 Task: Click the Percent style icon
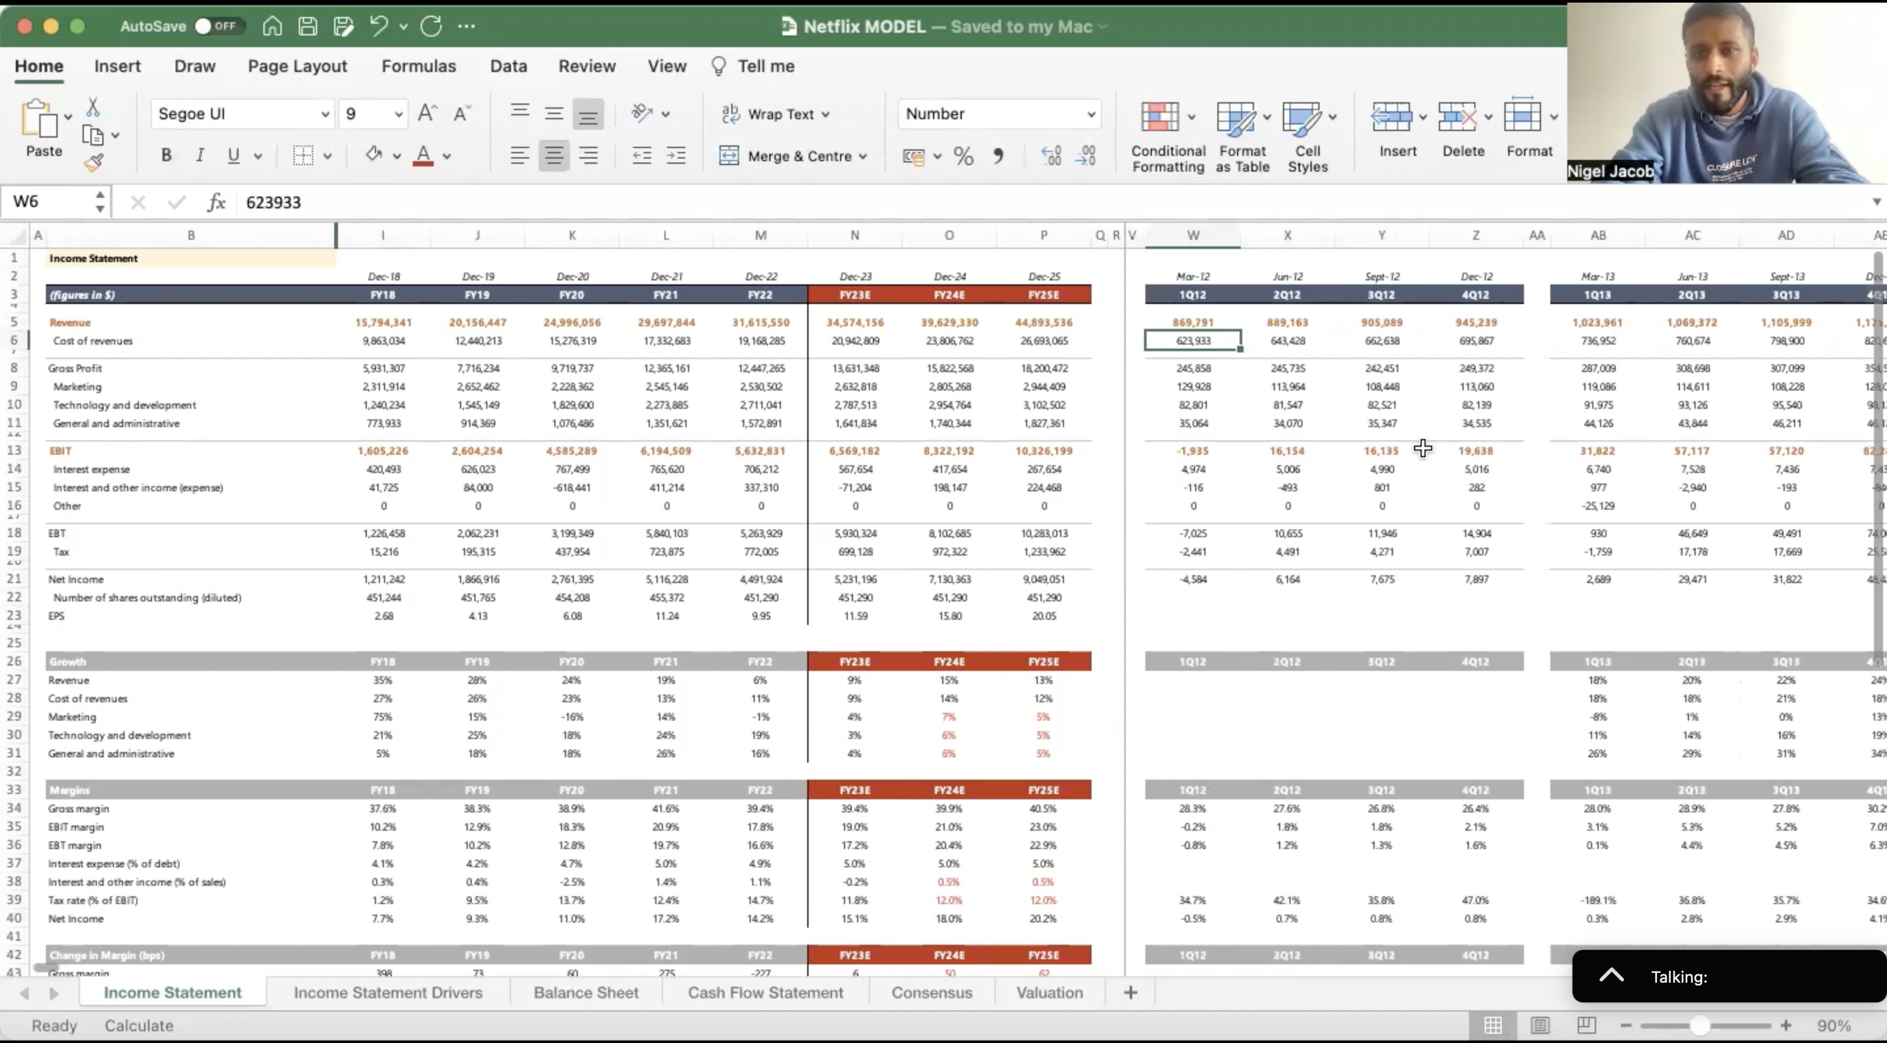(x=963, y=156)
